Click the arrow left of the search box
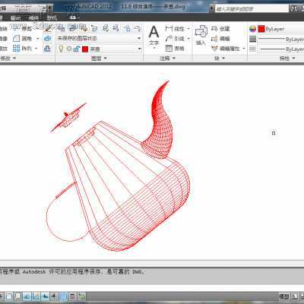Viewport: 304px width, 304px height. [212, 9]
